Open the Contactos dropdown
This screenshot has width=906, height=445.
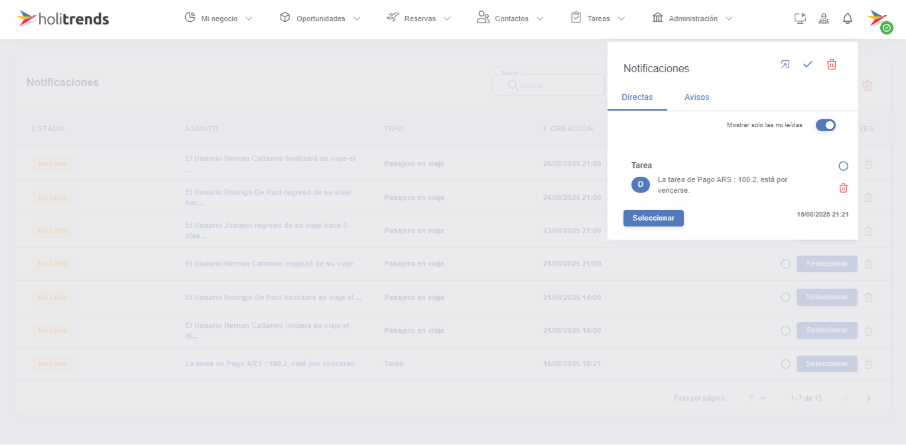point(510,18)
